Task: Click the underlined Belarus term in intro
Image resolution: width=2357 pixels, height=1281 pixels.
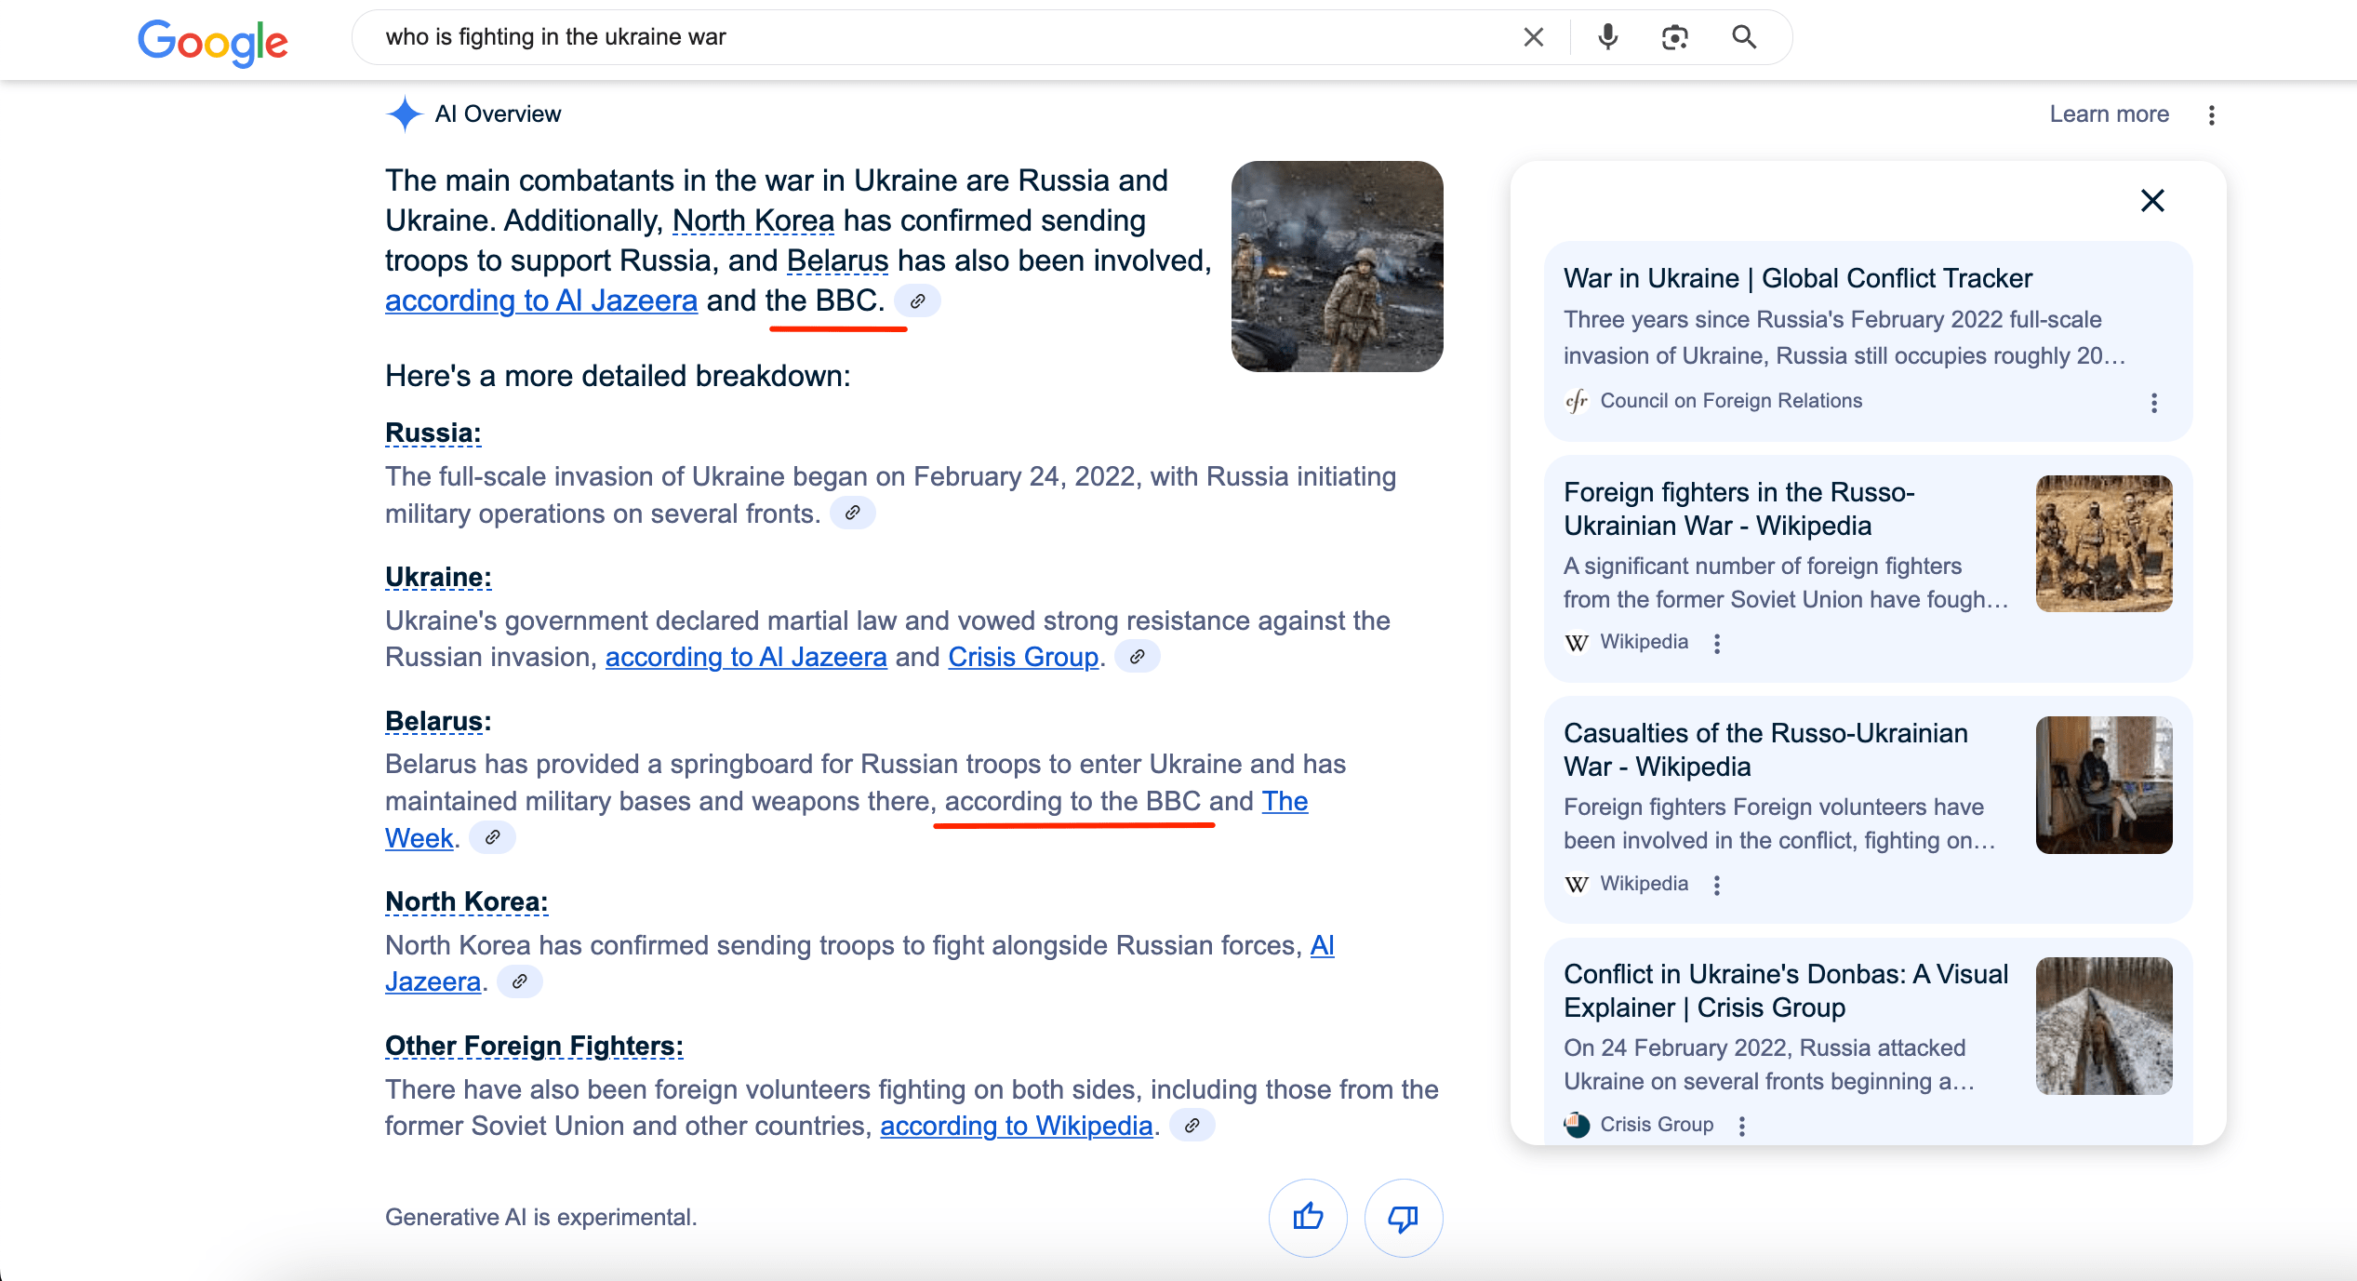Action: coord(837,261)
